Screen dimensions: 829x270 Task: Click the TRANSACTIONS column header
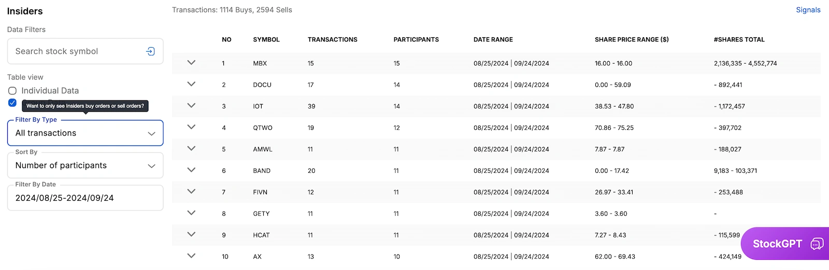(x=332, y=39)
